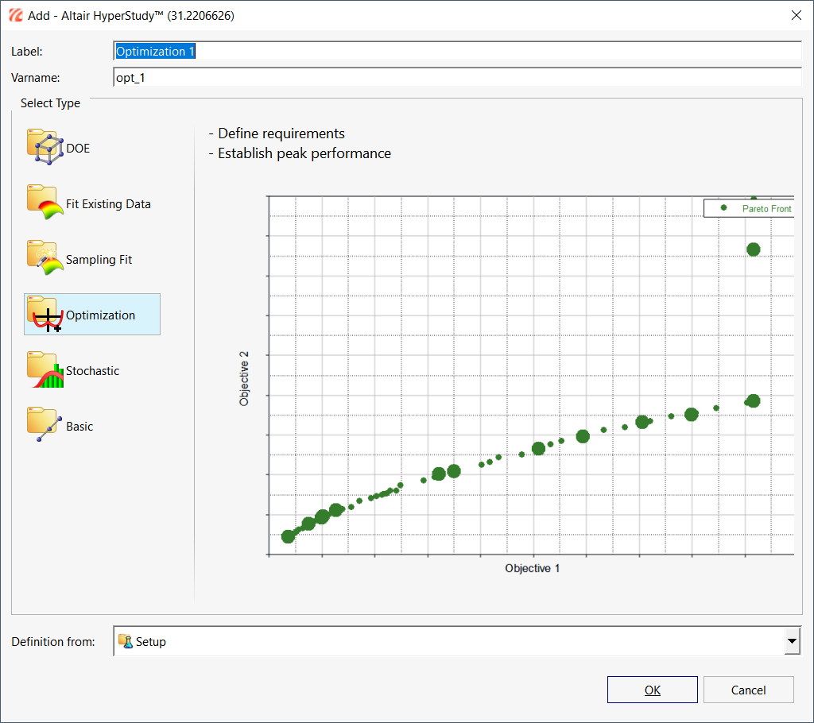Confirm the dialog with OK
814x723 pixels.
[x=652, y=690]
